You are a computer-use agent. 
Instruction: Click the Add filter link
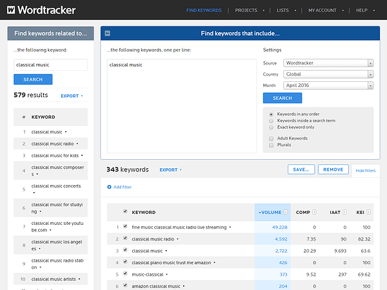[x=123, y=187]
